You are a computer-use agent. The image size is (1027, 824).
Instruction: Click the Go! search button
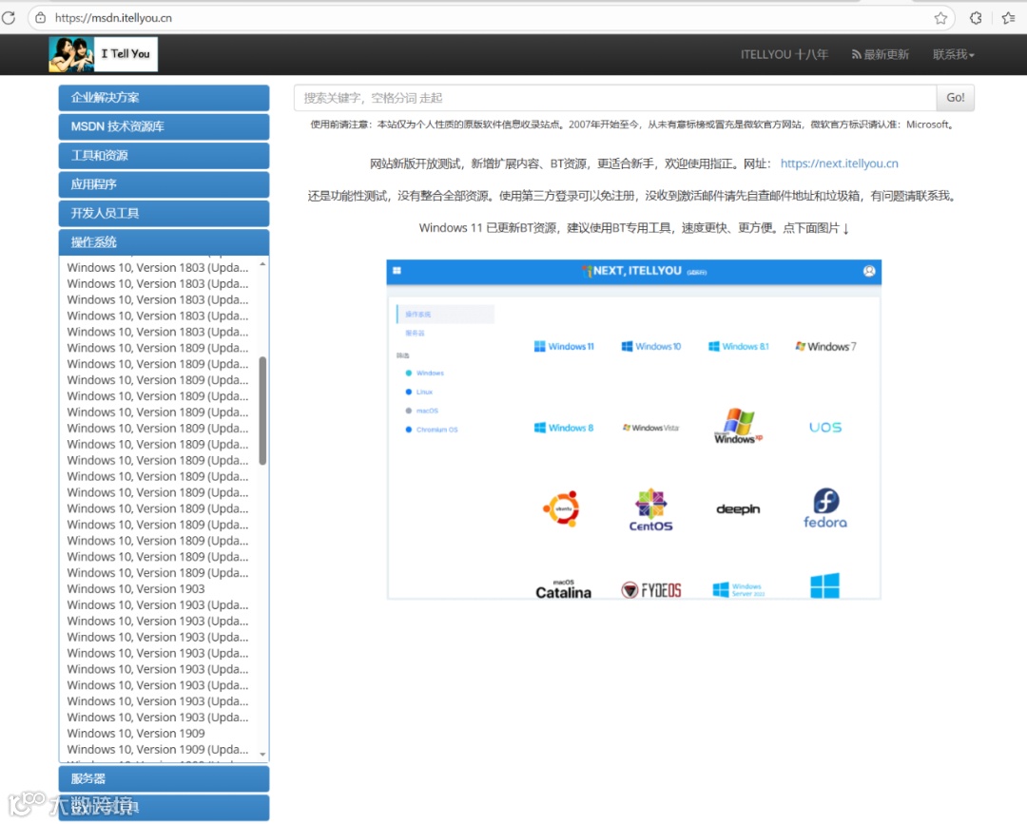pyautogui.click(x=955, y=98)
